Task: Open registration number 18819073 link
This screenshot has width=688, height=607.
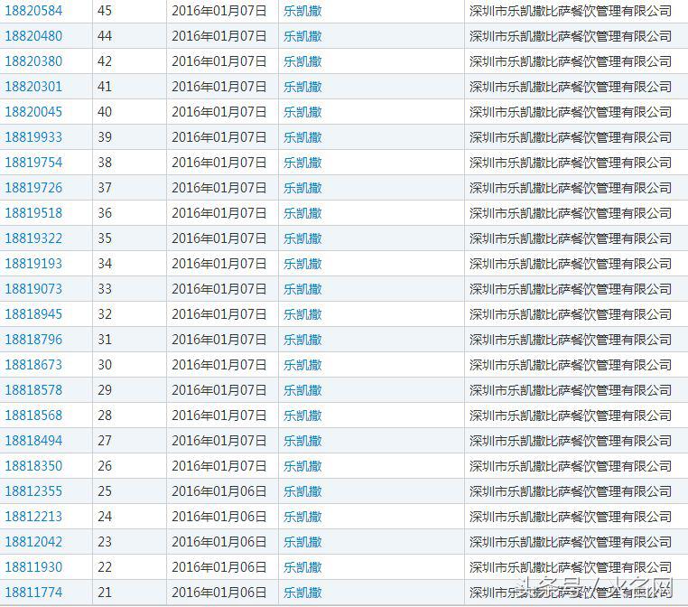Action: click(33, 289)
